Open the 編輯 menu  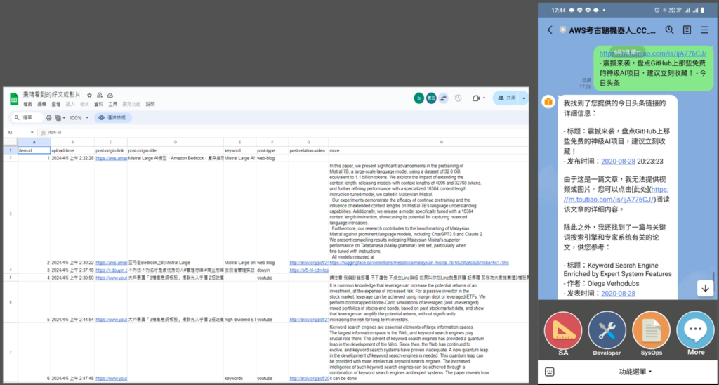point(42,105)
